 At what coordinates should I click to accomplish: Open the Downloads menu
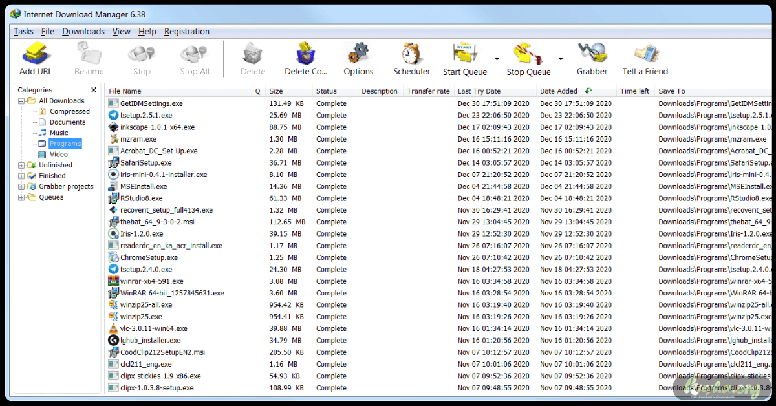(83, 31)
